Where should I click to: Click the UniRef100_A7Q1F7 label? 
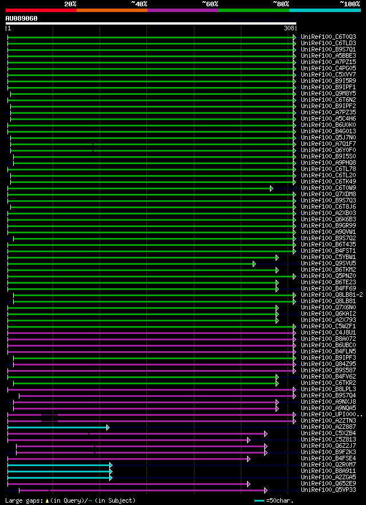coord(329,144)
